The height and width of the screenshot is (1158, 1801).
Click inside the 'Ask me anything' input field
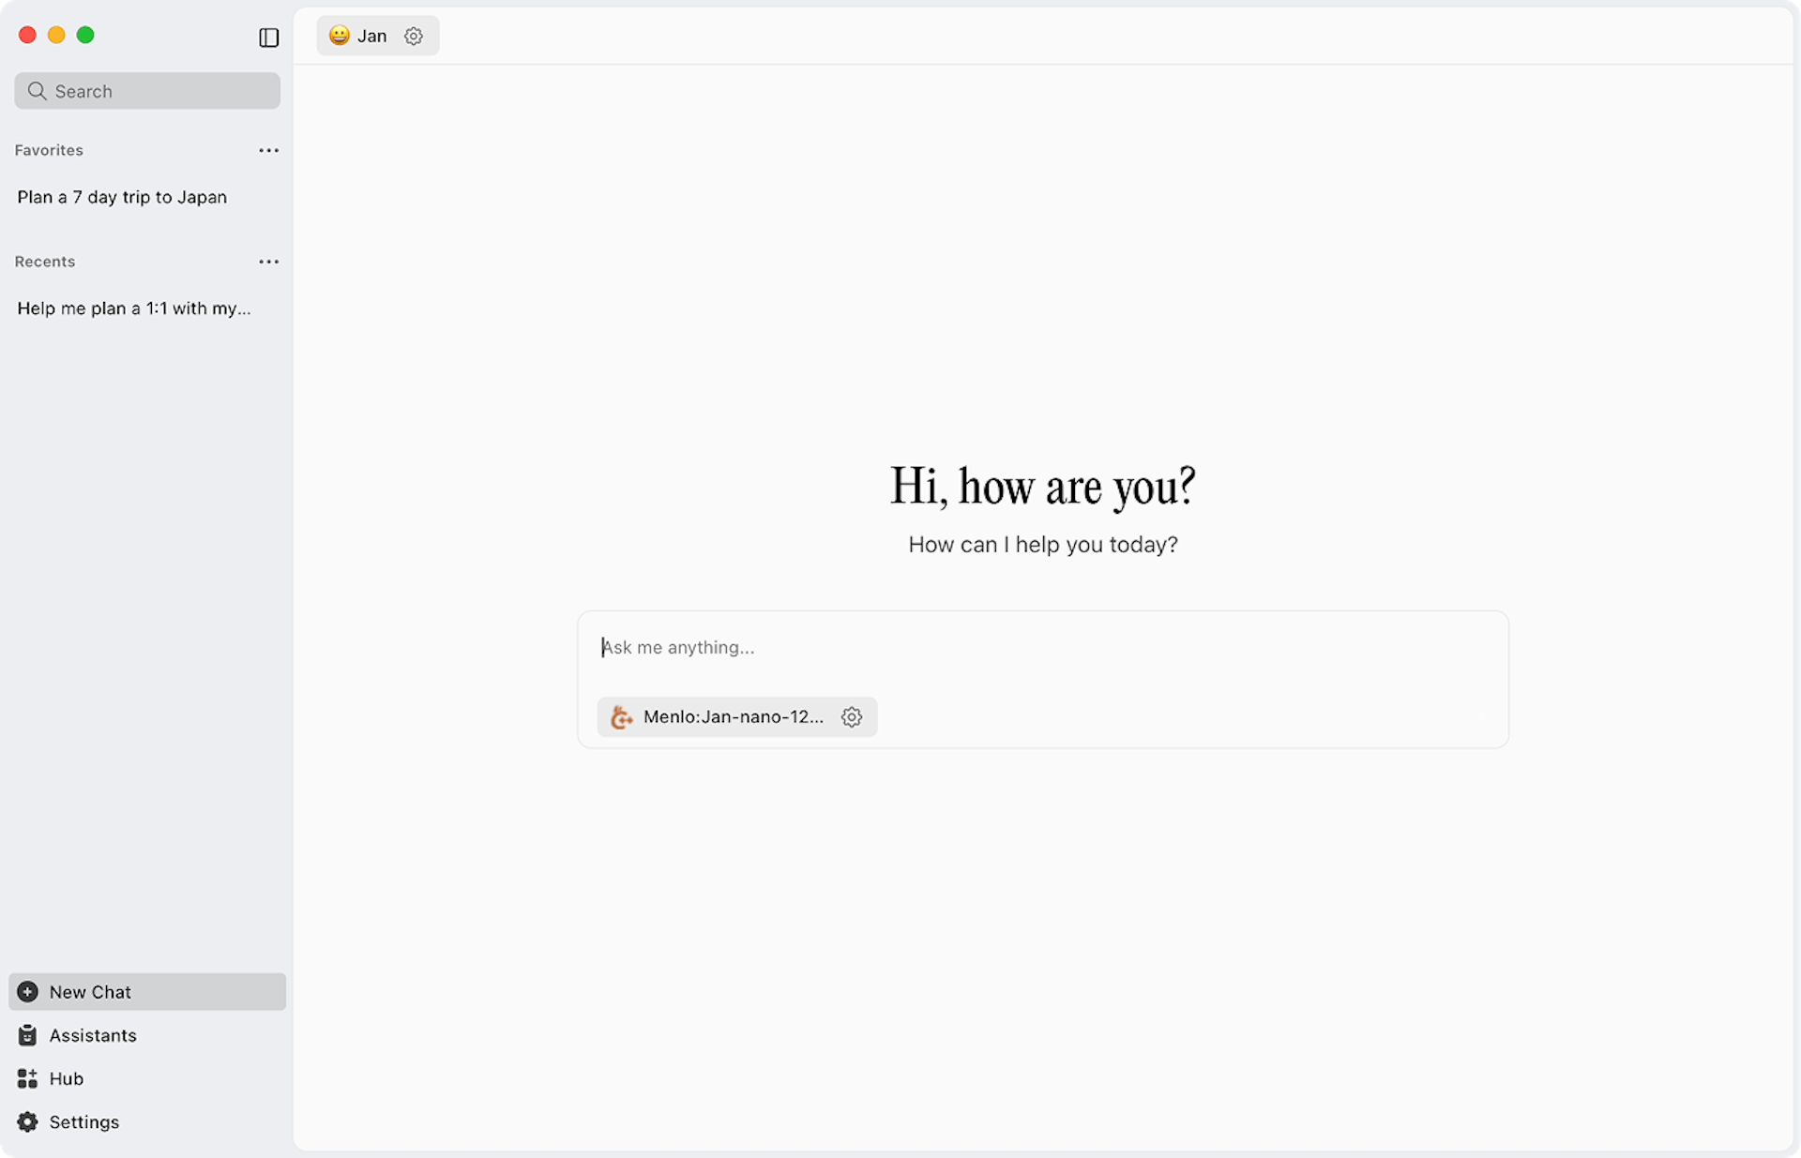(x=844, y=647)
